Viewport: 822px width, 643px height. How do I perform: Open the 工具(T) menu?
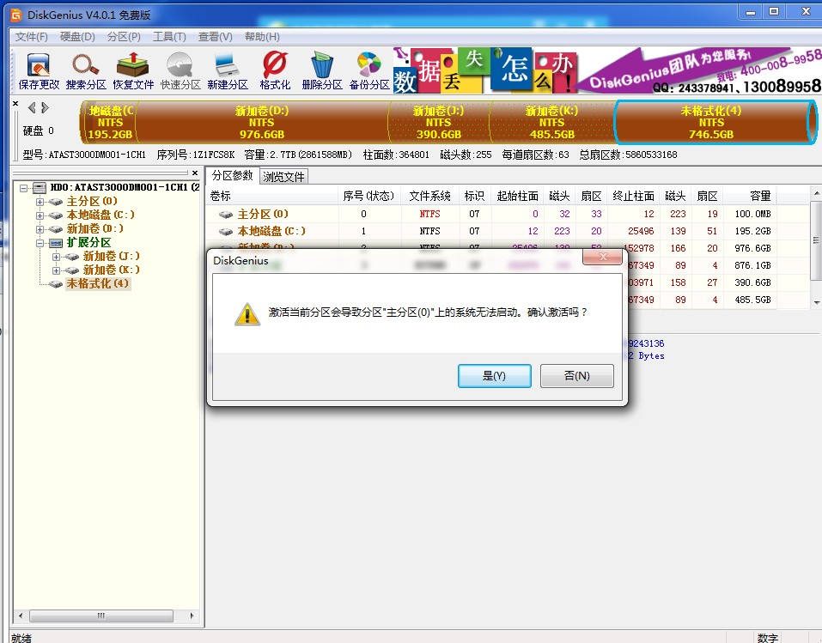coord(169,37)
